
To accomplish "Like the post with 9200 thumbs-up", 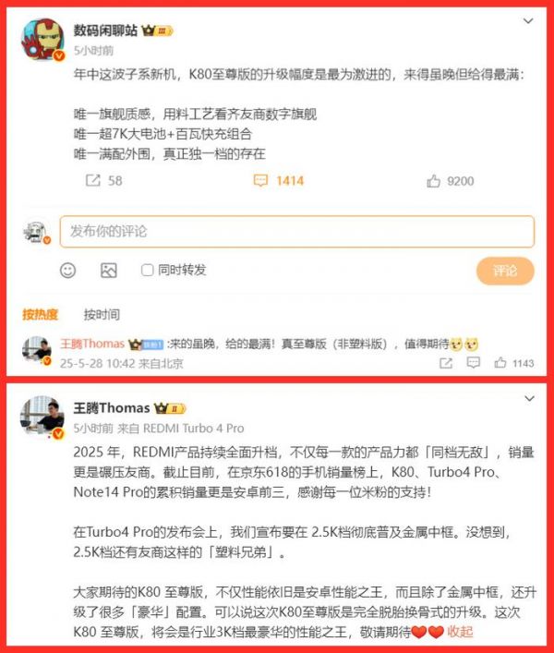I will (433, 181).
